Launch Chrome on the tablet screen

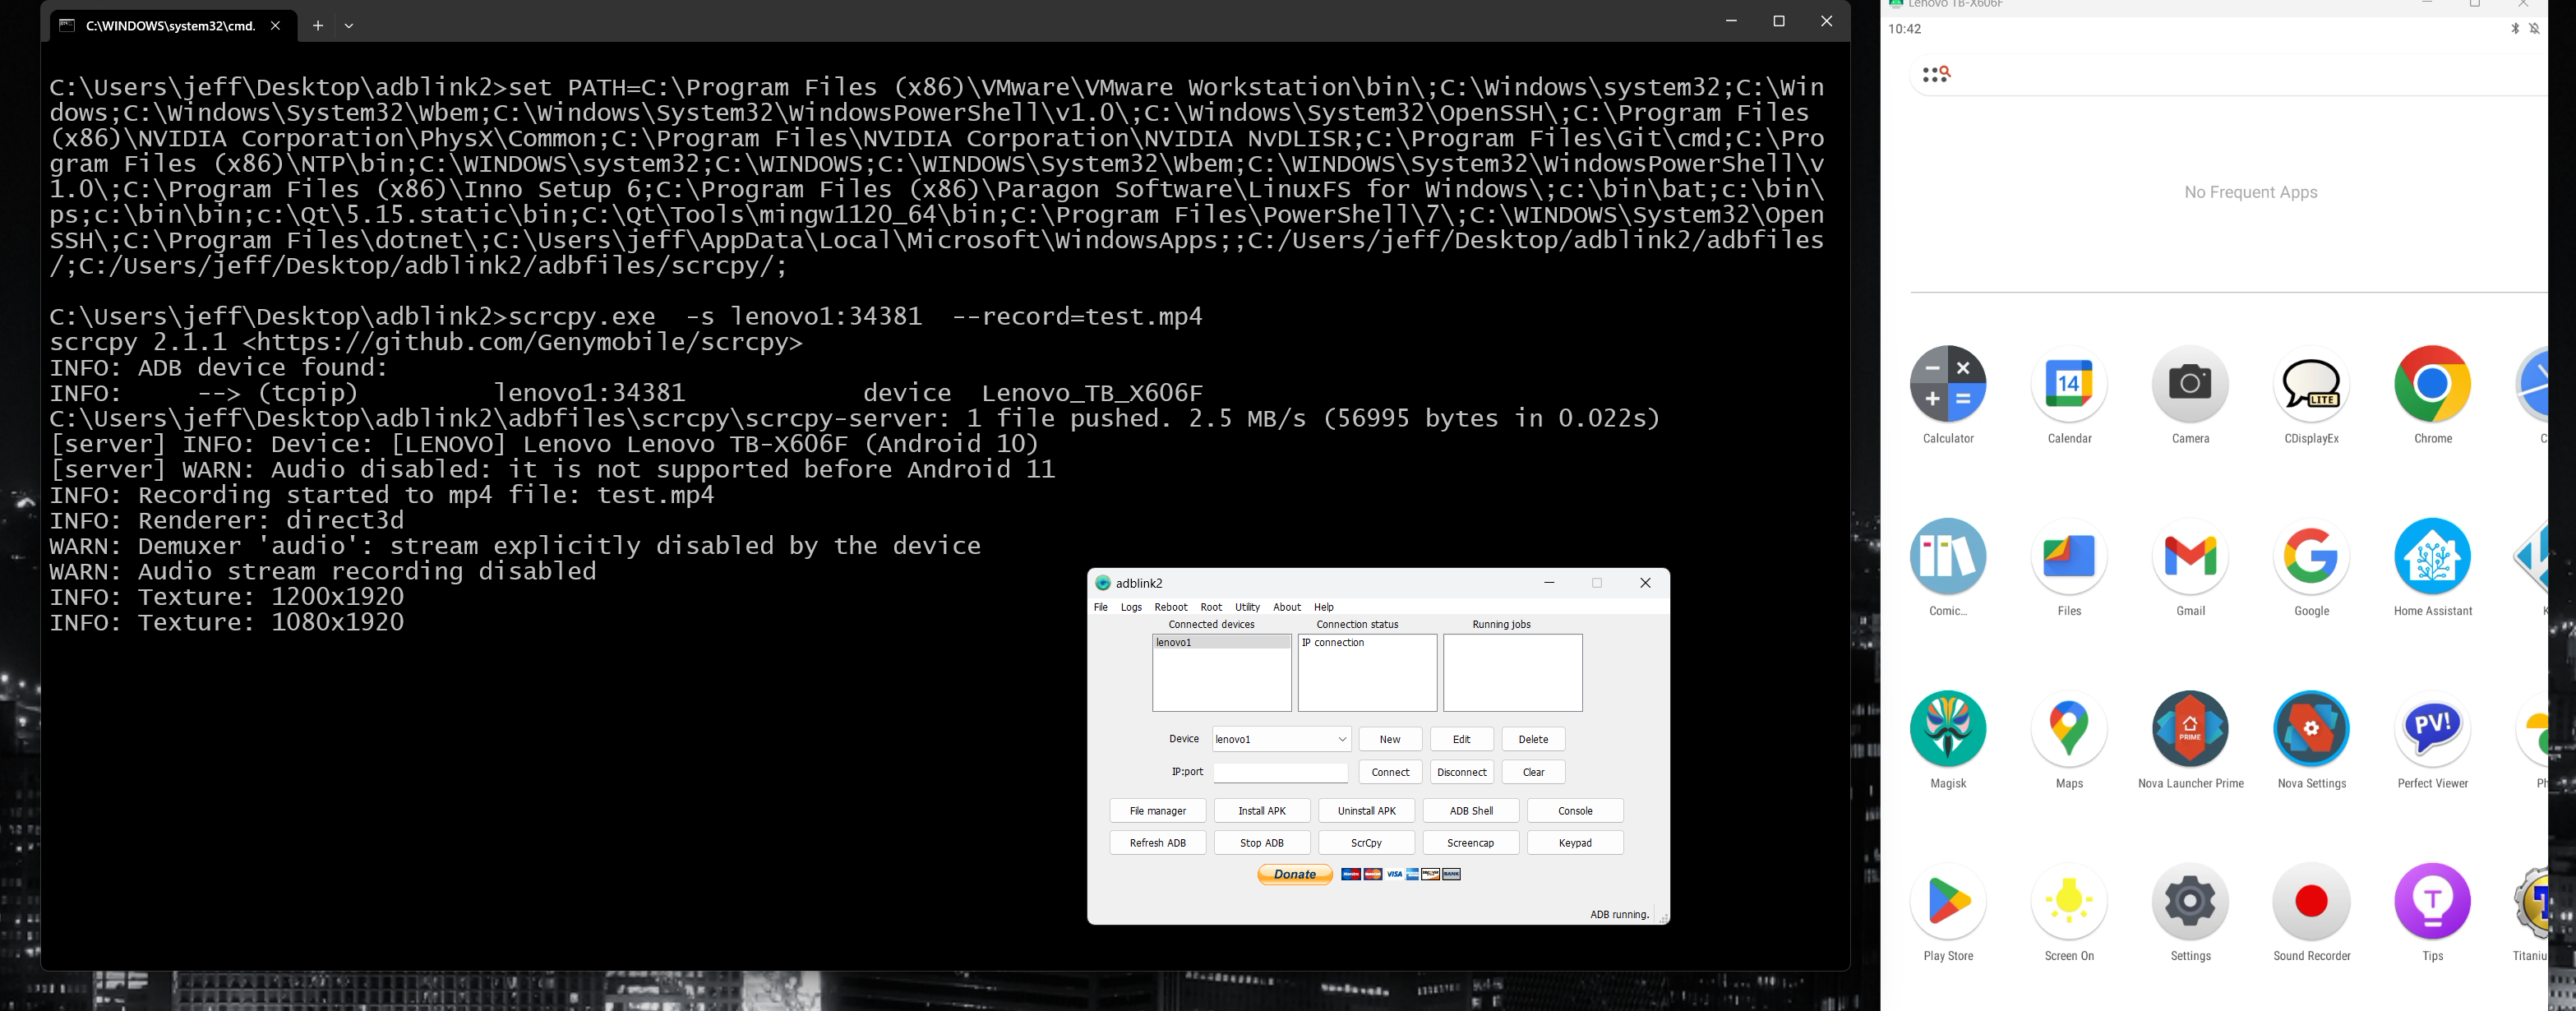(x=2432, y=384)
